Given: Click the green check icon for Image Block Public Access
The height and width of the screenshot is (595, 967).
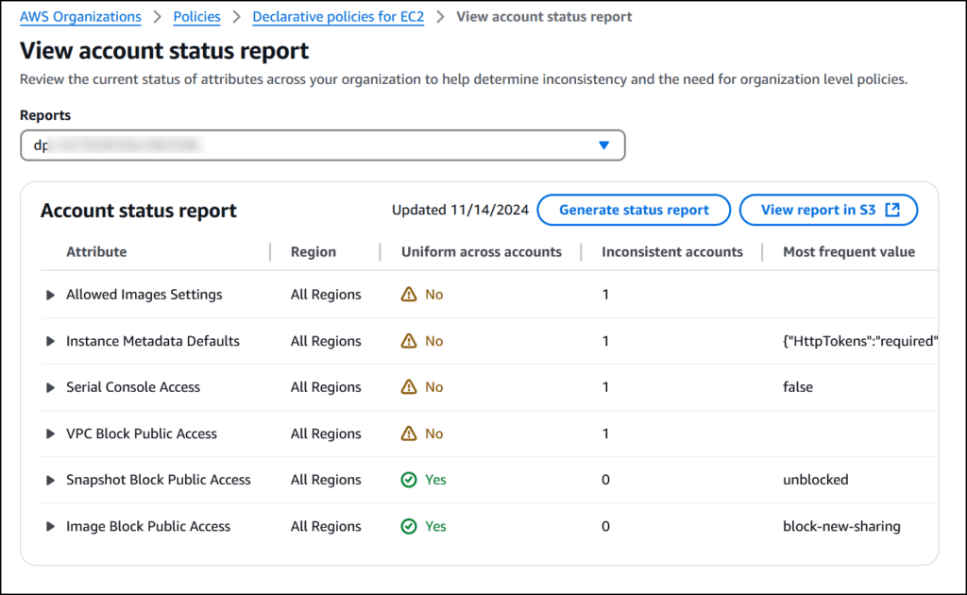Looking at the screenshot, I should point(409,525).
